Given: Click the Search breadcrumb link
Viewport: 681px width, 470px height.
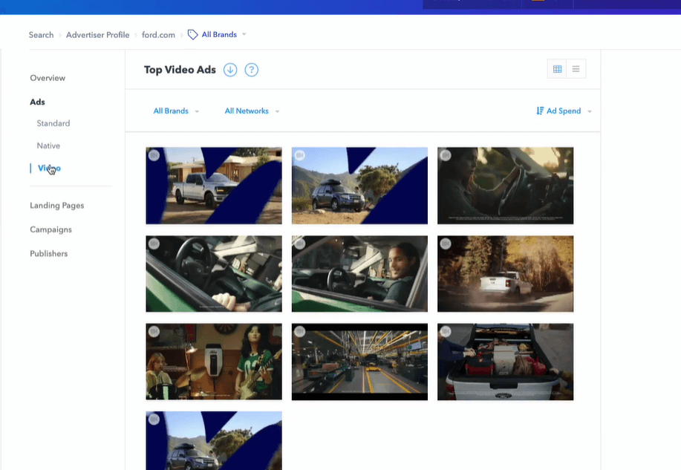Looking at the screenshot, I should coord(41,35).
